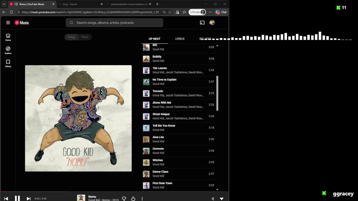This screenshot has width=358, height=201.
Task: Open Copilot Chat in browser
Action: point(221,12)
